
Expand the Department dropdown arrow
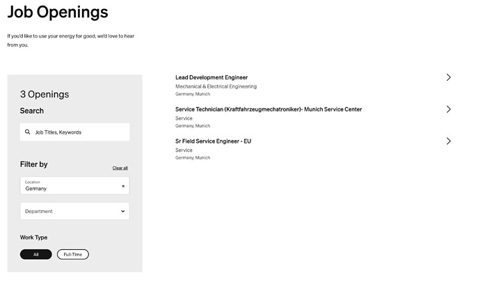pos(122,211)
